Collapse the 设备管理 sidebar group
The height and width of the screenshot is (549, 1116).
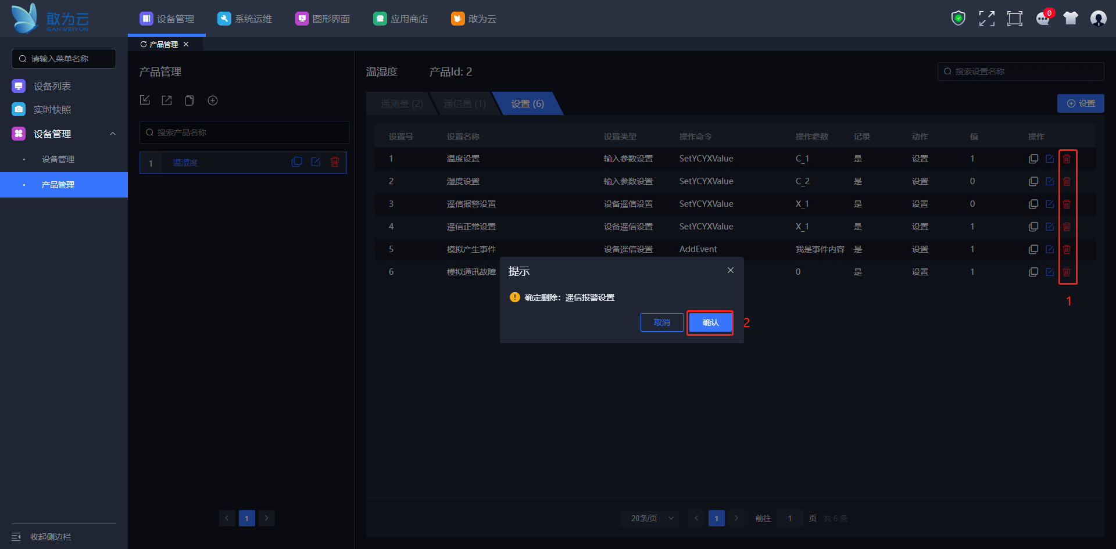[113, 134]
